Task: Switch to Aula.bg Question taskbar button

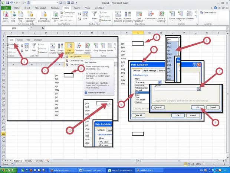Action: tap(63, 170)
